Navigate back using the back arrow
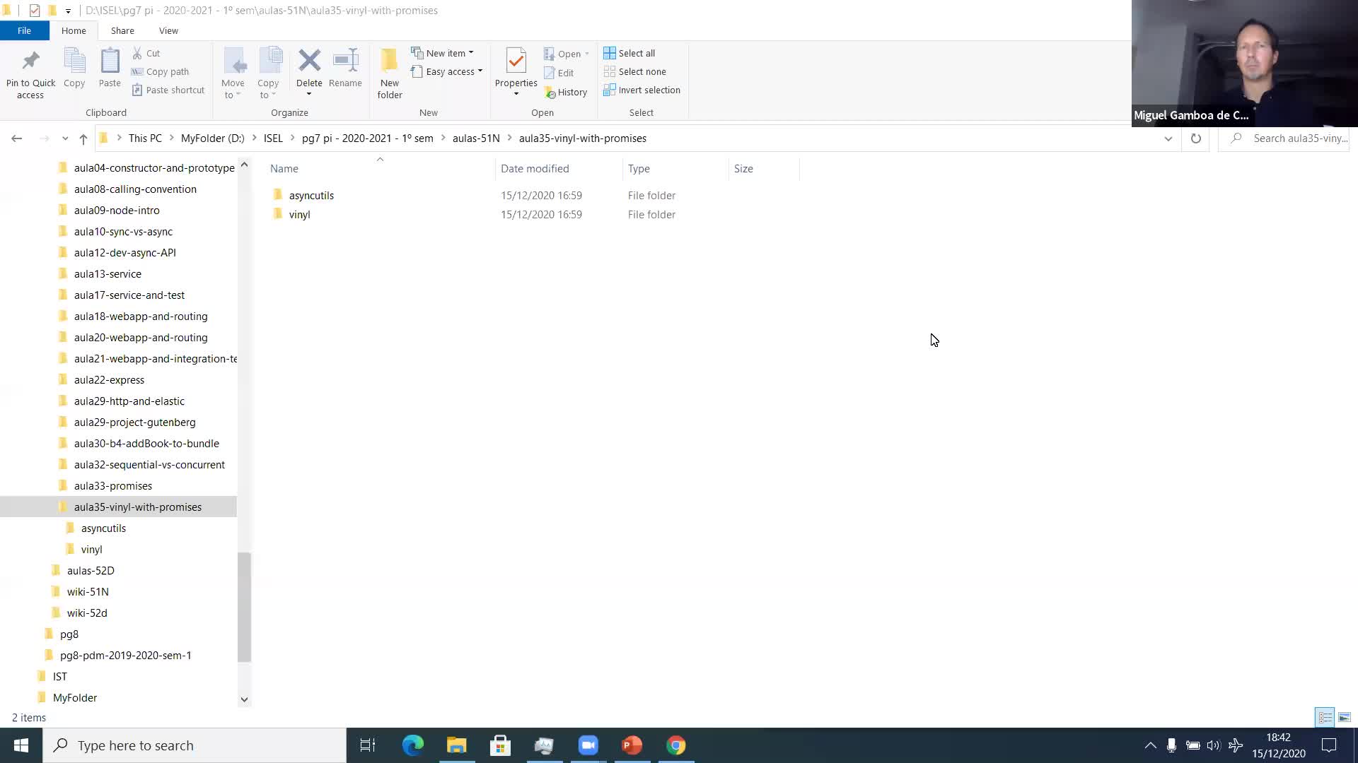The image size is (1358, 763). pos(17,138)
